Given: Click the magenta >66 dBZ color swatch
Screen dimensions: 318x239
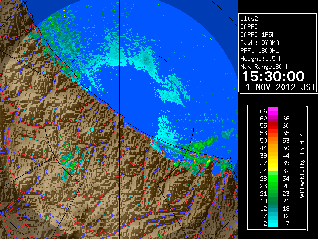Looking at the screenshot, I should pyautogui.click(x=273, y=111).
